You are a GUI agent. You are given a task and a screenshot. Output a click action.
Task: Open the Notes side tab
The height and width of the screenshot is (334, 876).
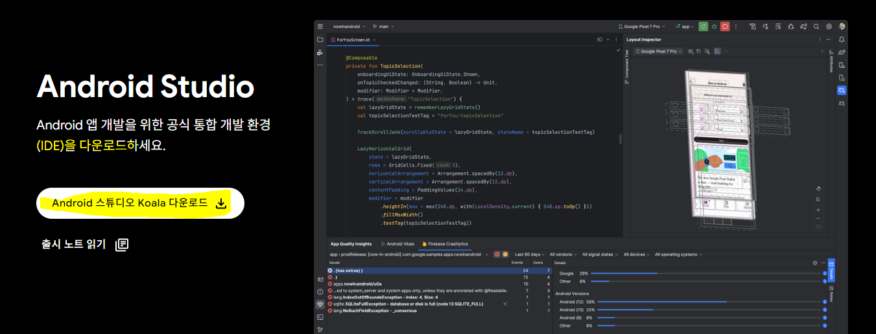click(831, 293)
